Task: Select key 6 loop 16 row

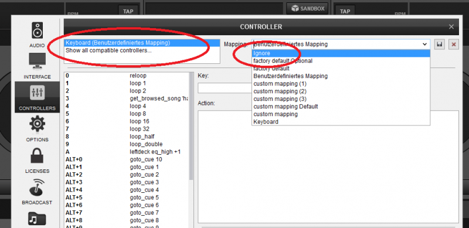Action: (127, 121)
